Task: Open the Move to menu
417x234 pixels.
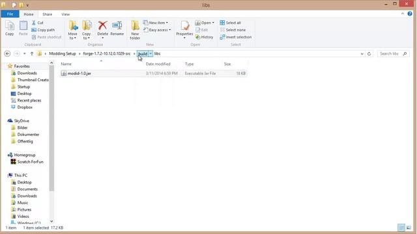Action: pos(72,30)
